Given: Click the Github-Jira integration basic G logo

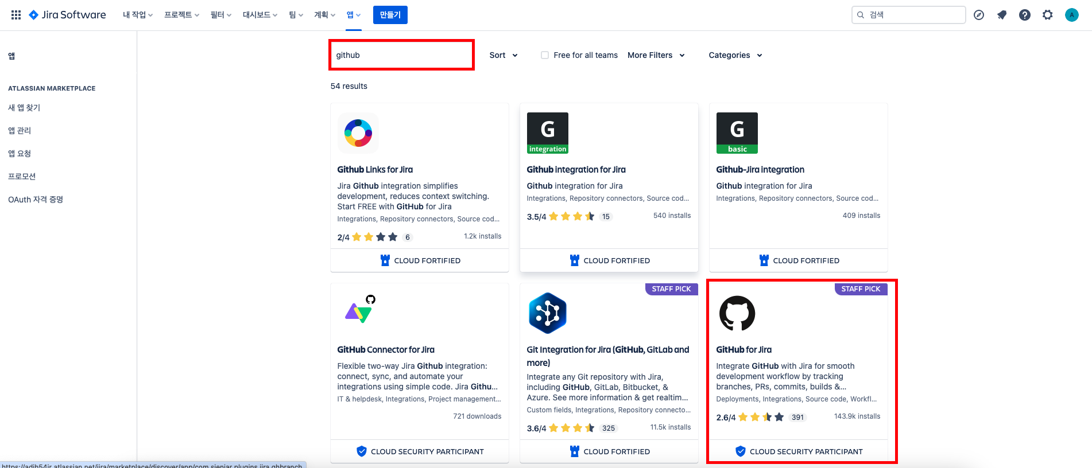Looking at the screenshot, I should (737, 133).
